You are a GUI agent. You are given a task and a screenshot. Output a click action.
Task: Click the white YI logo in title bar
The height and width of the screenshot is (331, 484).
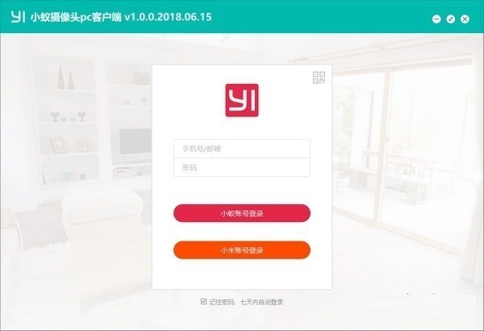click(x=18, y=17)
